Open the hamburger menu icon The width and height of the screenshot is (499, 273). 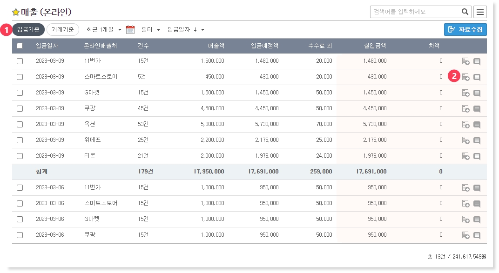480,12
